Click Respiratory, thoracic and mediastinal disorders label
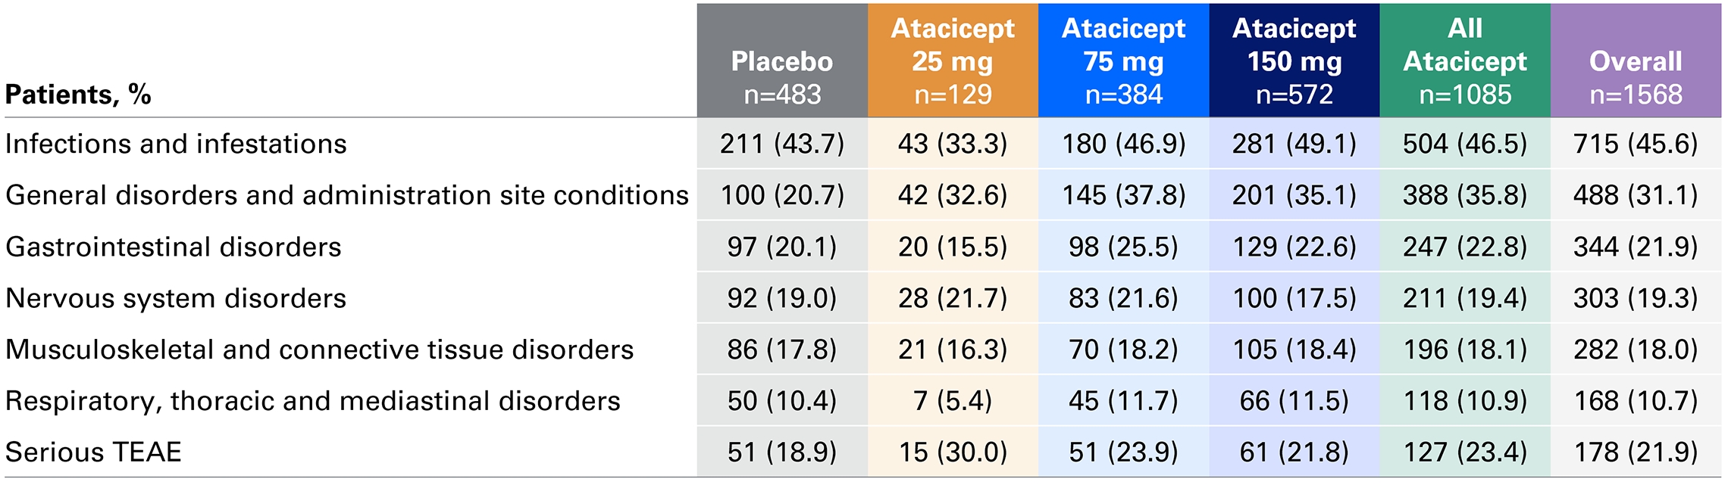The image size is (1728, 485). coord(312,401)
